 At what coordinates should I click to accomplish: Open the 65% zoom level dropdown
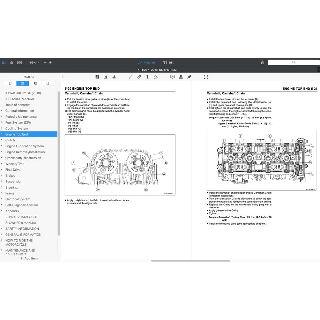pos(34,62)
